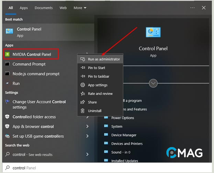Expand the control web results arrow
Viewport: 214px width, 173px height.
pos(87,154)
